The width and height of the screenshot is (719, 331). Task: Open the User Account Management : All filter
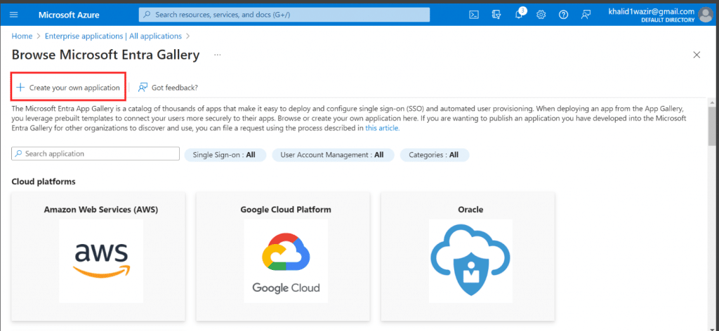(334, 155)
